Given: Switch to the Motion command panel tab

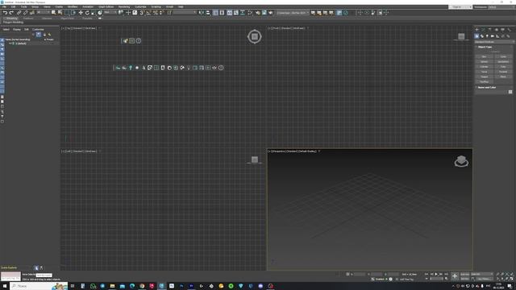Looking at the screenshot, I should click(x=497, y=30).
